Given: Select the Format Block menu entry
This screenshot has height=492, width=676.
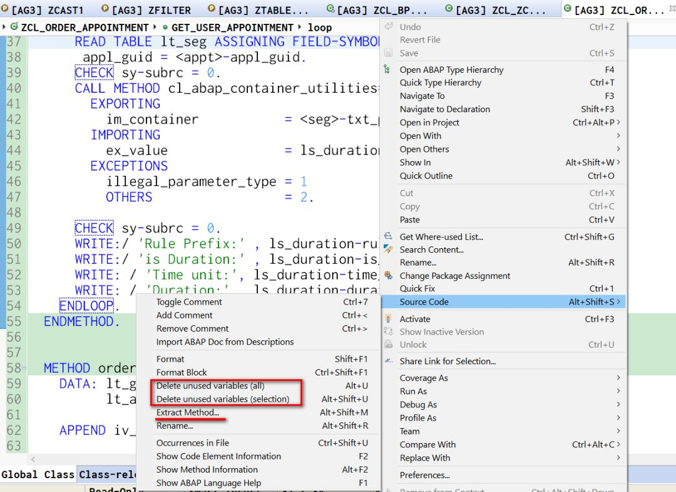Looking at the screenshot, I should click(x=259, y=372).
